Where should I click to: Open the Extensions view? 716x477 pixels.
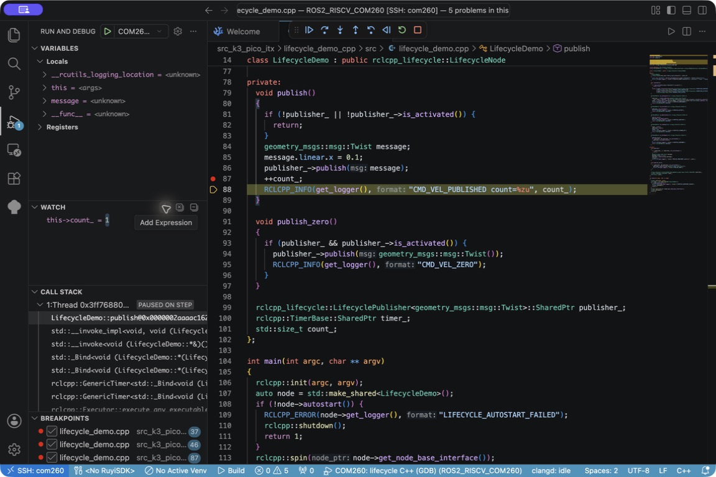coord(14,178)
